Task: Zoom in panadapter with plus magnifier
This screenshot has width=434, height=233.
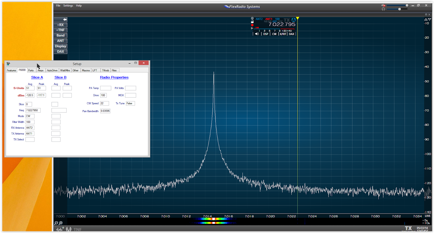Action: point(61,223)
